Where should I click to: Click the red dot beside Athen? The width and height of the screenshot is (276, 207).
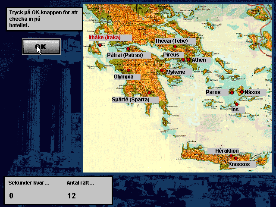188,60
